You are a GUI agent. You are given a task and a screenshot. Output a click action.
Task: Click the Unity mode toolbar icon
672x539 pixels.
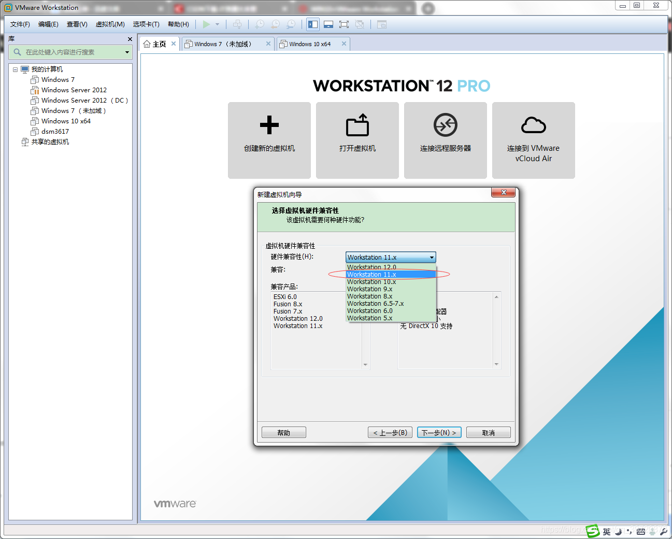pos(360,24)
